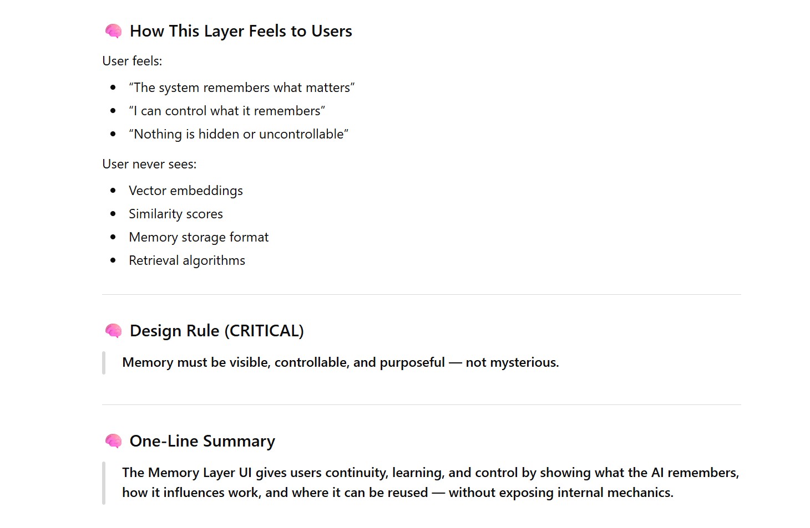
Task: Click the "Nothing is hidden or uncontrollable" bullet
Action: [x=239, y=134]
